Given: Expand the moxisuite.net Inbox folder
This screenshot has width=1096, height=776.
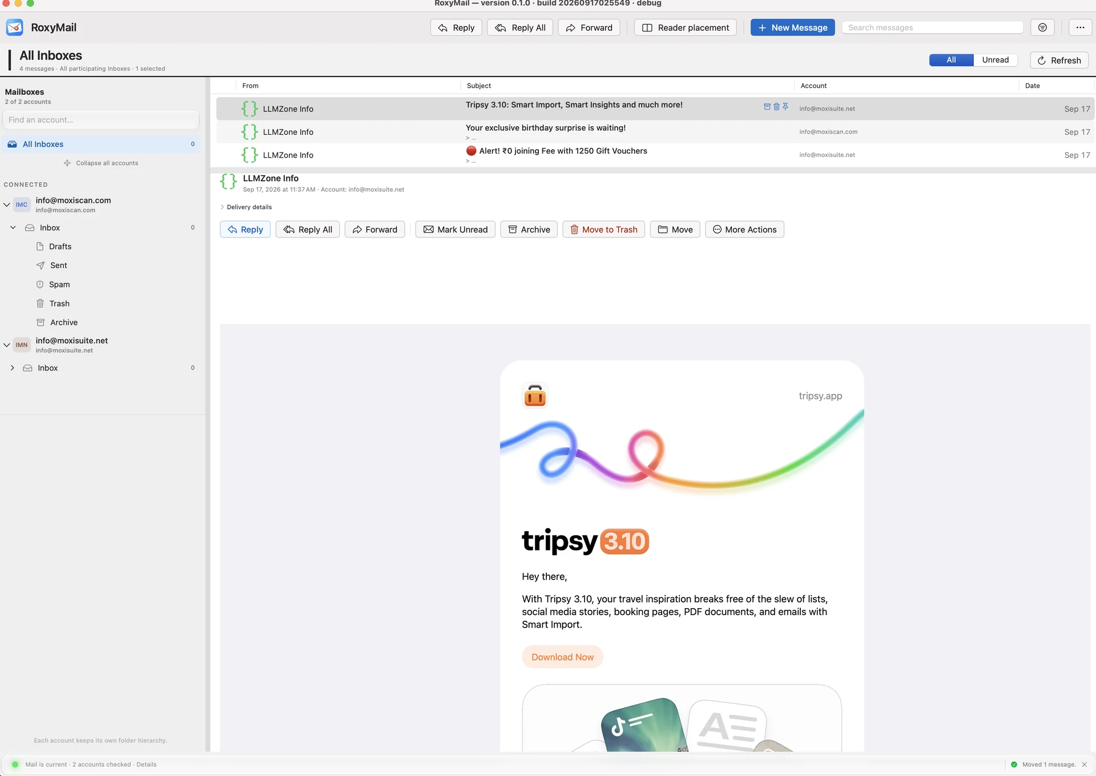Looking at the screenshot, I should pos(13,368).
